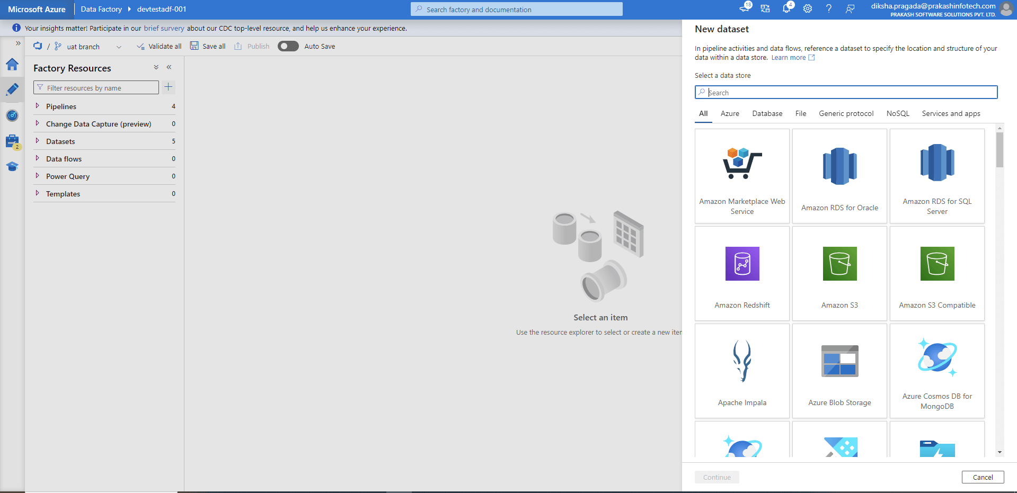
Task: Open the Monitor gauge icon
Action: click(12, 115)
